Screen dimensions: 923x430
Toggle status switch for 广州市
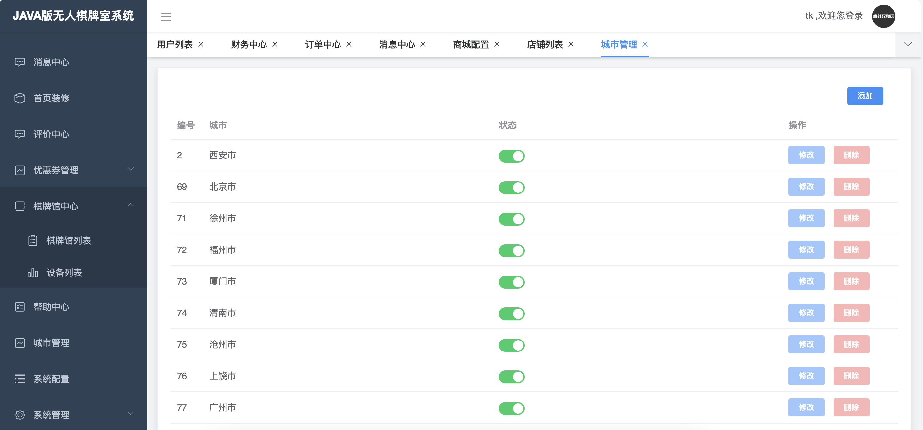(512, 408)
